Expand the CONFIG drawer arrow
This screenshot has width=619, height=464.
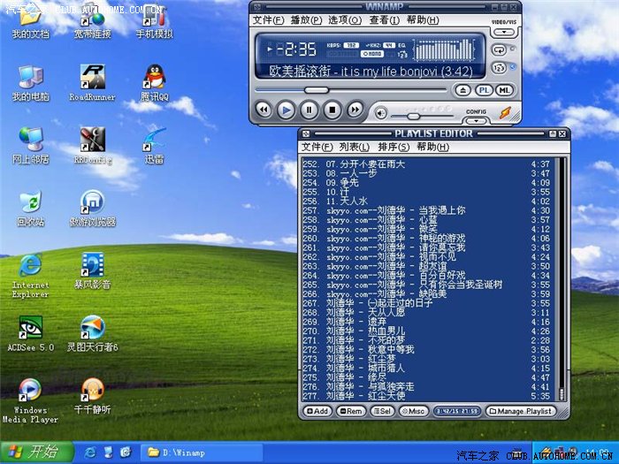coord(476,118)
